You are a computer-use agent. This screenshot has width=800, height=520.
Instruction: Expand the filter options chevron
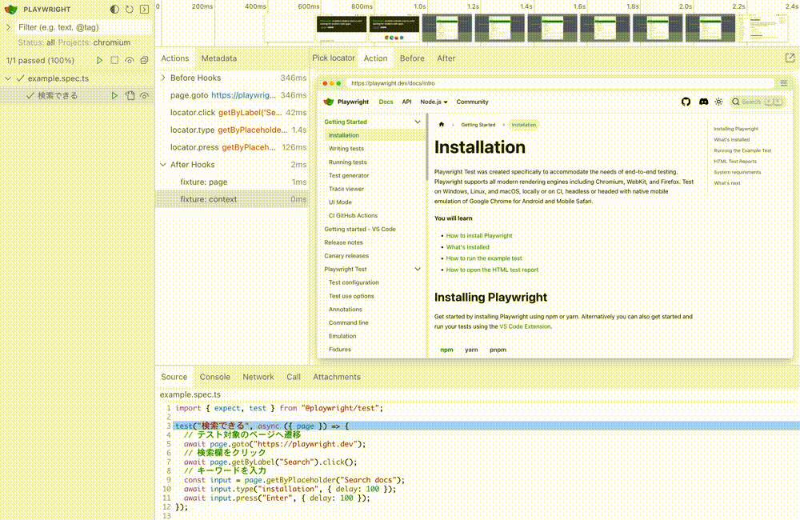(8, 27)
